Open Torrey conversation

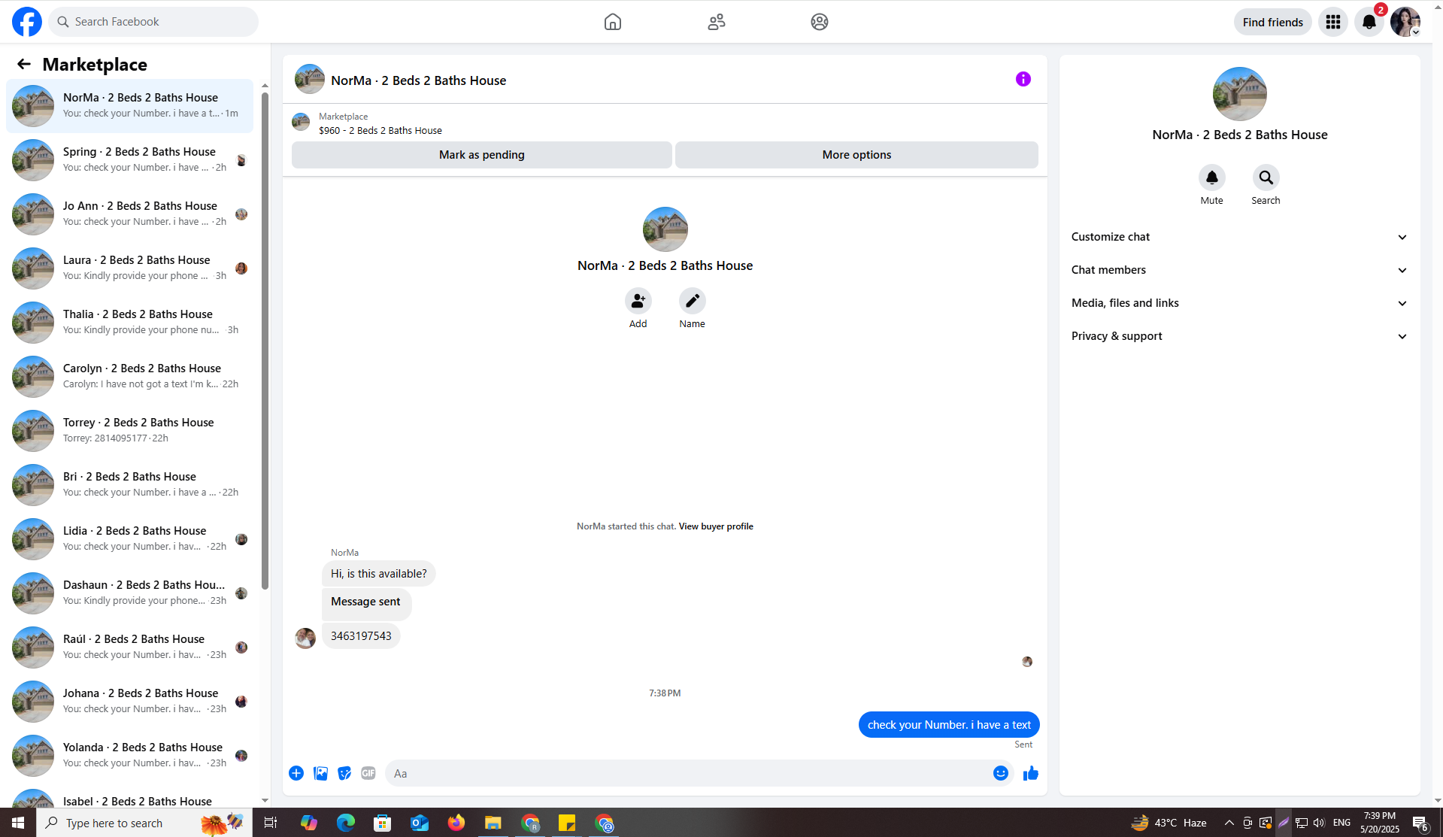coord(129,430)
